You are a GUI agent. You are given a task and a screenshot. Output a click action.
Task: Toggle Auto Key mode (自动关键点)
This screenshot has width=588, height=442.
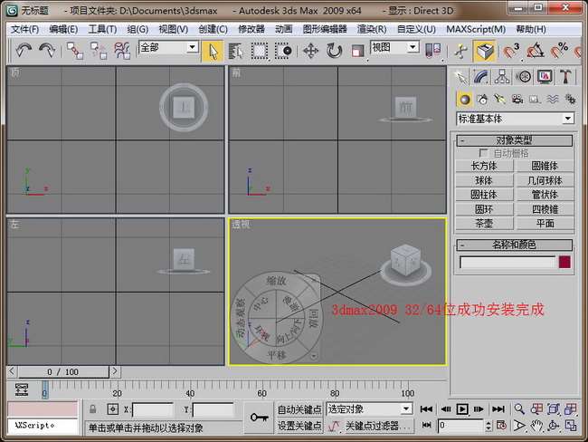[x=299, y=409]
